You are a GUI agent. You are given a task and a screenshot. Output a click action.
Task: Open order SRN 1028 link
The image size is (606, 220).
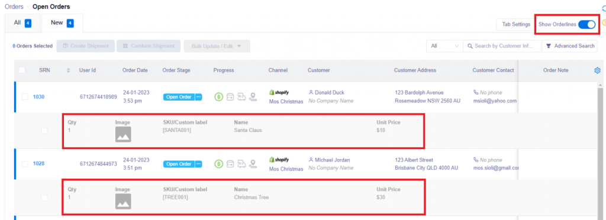click(x=38, y=164)
